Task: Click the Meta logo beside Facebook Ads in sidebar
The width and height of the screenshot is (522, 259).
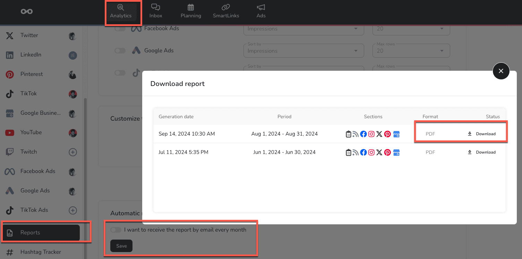Action: pyautogui.click(x=10, y=171)
